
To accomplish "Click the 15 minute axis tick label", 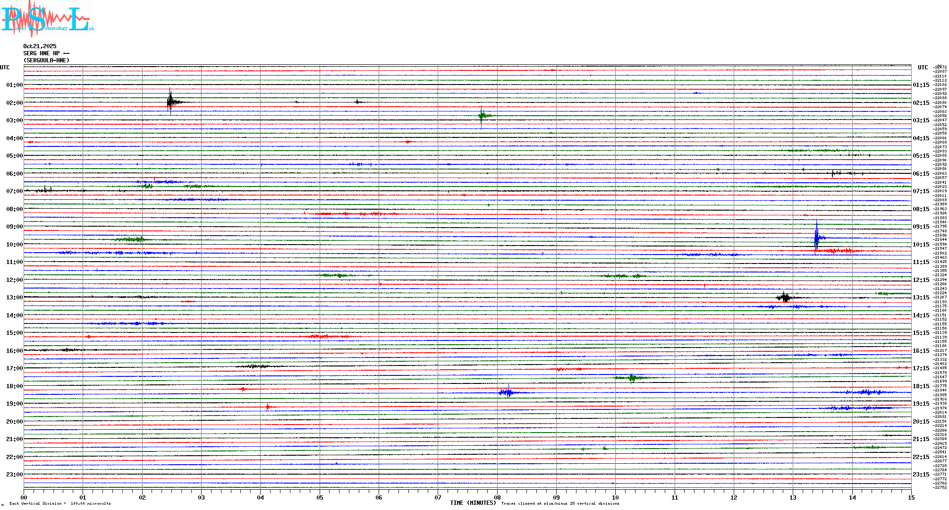I will point(911,497).
